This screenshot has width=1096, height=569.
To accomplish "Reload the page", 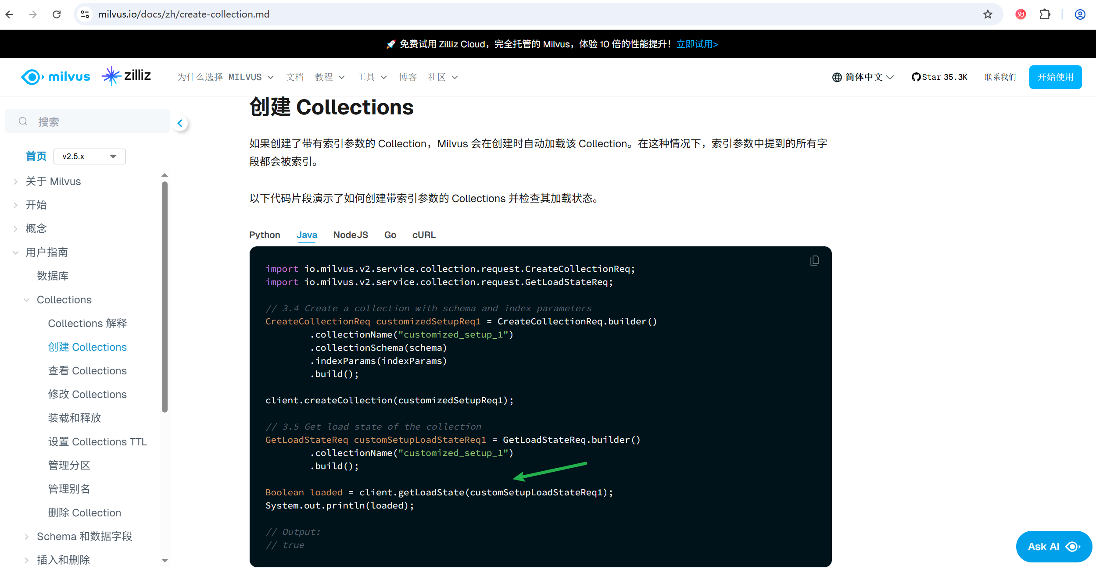I will 57,14.
